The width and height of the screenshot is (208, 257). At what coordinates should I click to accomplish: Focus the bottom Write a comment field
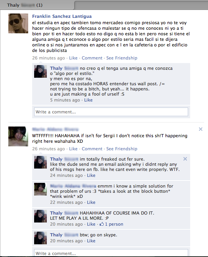click(x=111, y=253)
